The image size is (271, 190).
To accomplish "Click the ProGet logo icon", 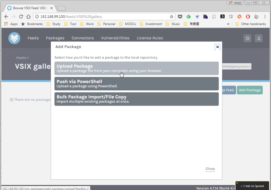I will 14,38.
